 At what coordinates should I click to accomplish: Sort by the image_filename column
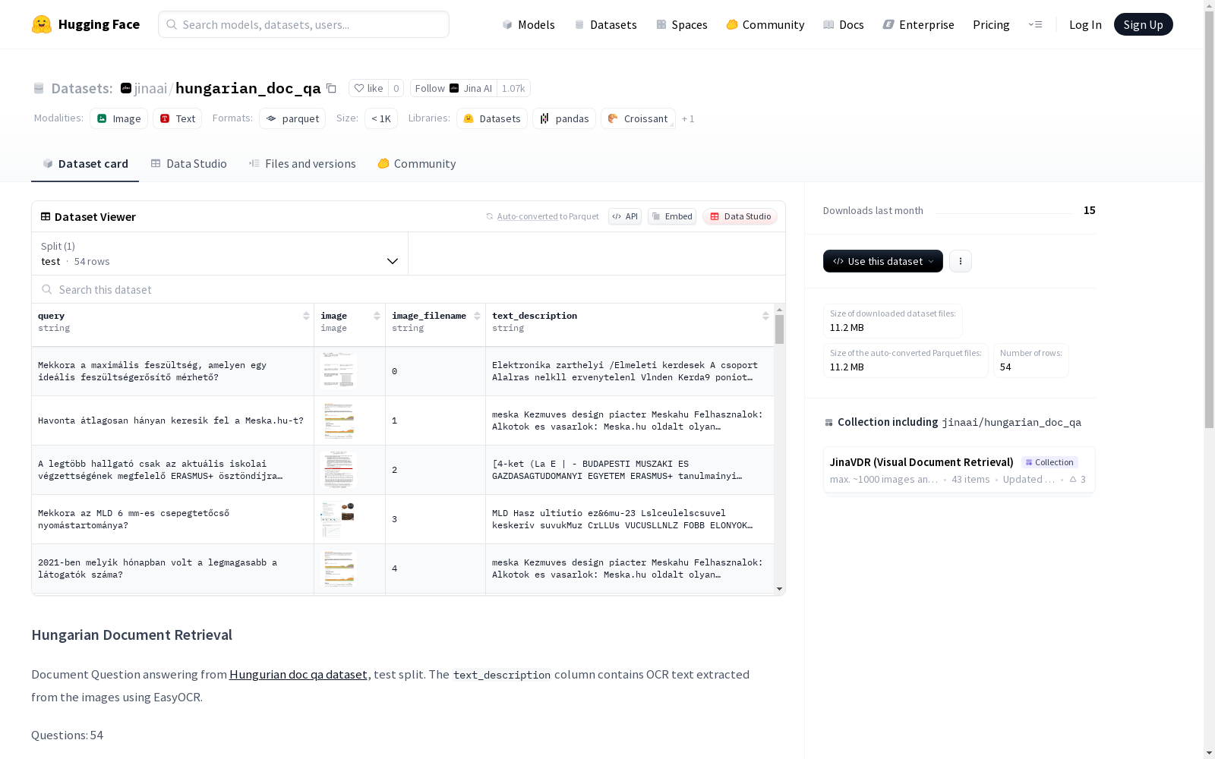click(x=477, y=316)
